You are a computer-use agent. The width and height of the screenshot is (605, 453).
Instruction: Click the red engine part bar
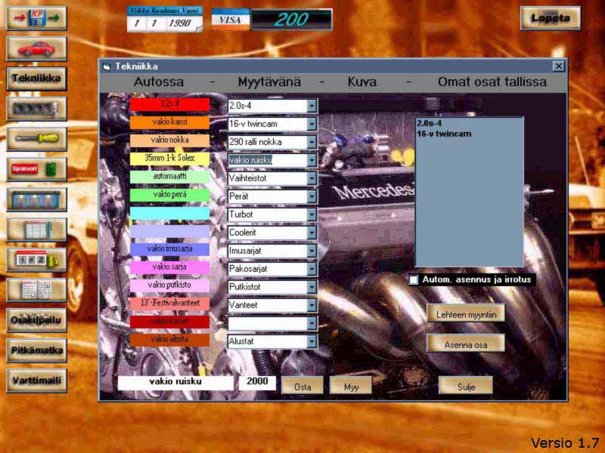coord(169,105)
